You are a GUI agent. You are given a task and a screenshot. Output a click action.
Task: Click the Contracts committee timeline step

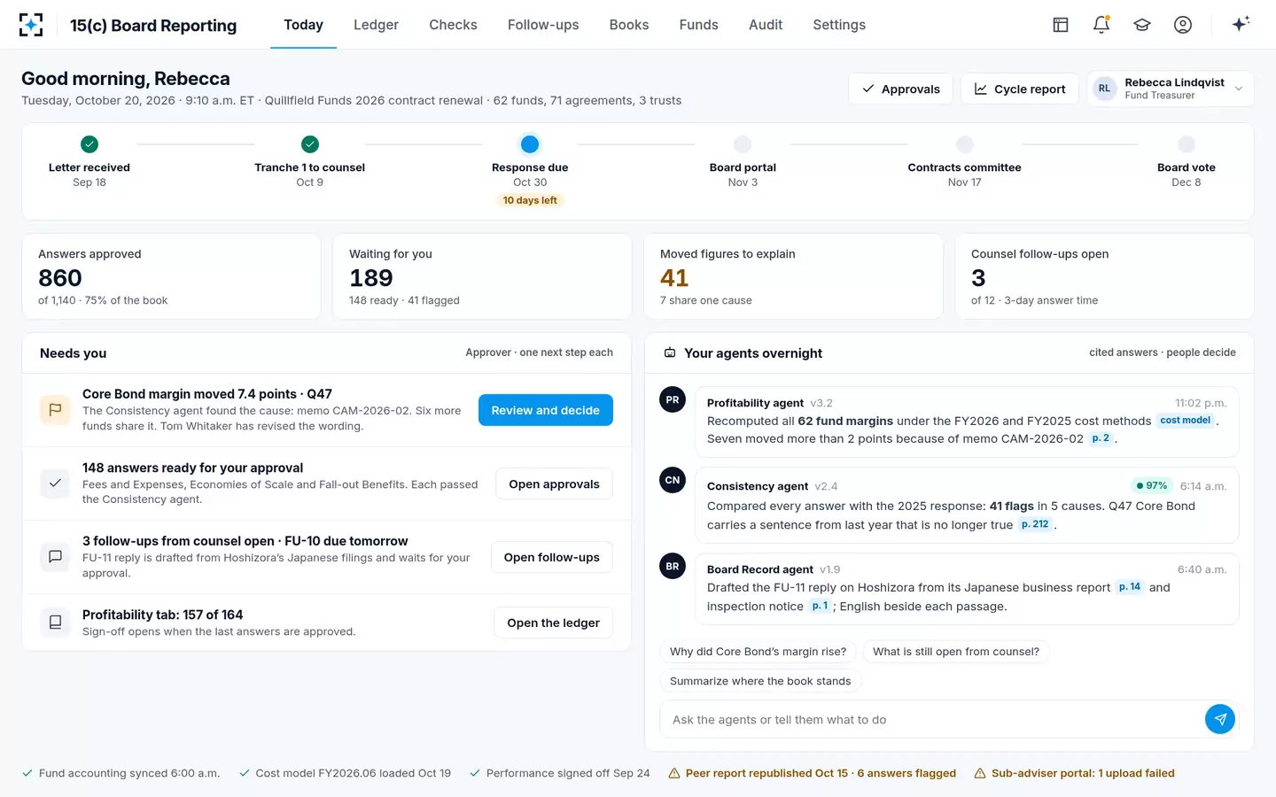[x=964, y=163]
